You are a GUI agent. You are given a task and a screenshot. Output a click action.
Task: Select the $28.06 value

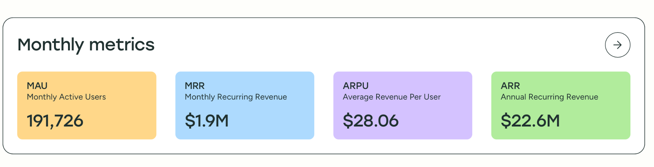370,121
